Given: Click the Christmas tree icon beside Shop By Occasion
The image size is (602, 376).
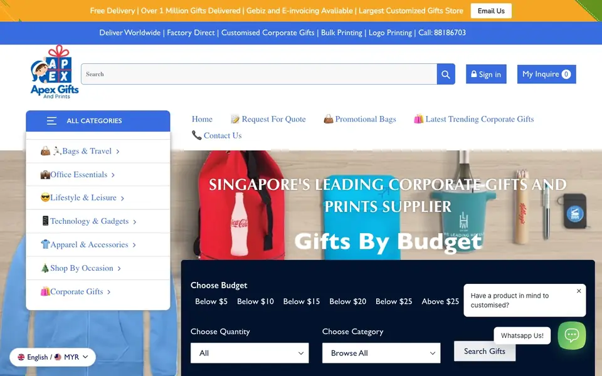Looking at the screenshot, I should (x=45, y=268).
